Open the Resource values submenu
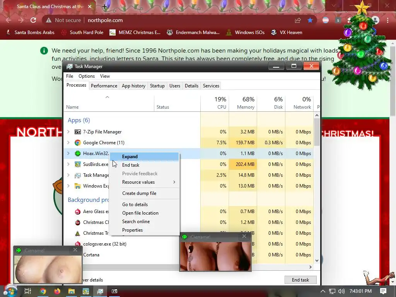 (145, 182)
